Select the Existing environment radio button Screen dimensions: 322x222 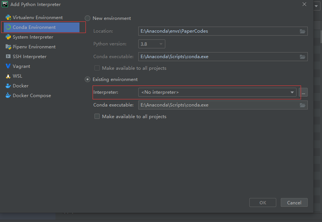click(88, 79)
